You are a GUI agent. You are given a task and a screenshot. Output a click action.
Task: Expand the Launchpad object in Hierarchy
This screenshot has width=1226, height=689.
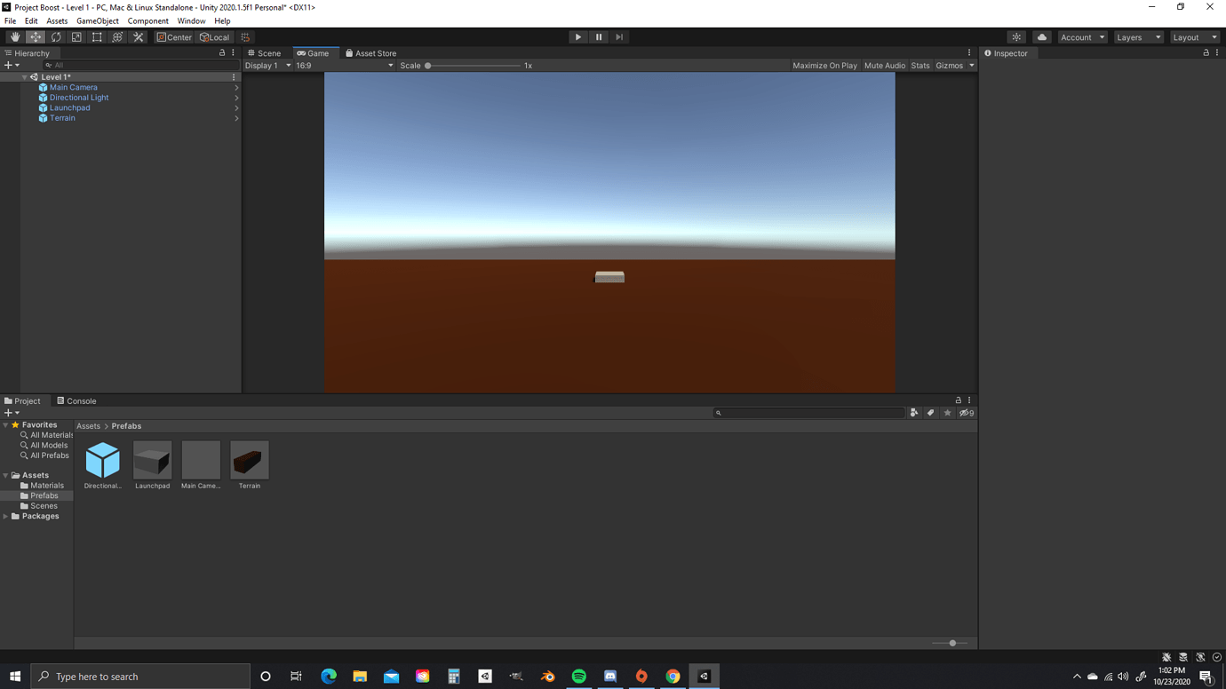click(236, 107)
